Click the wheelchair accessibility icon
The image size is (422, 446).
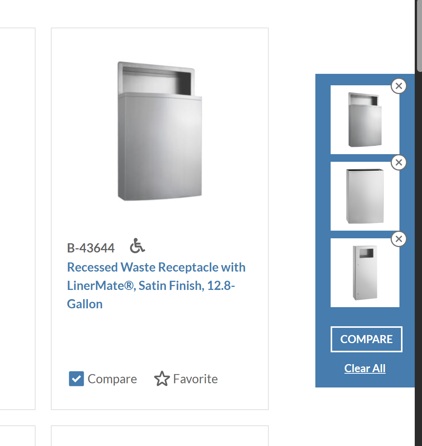pyautogui.click(x=137, y=246)
